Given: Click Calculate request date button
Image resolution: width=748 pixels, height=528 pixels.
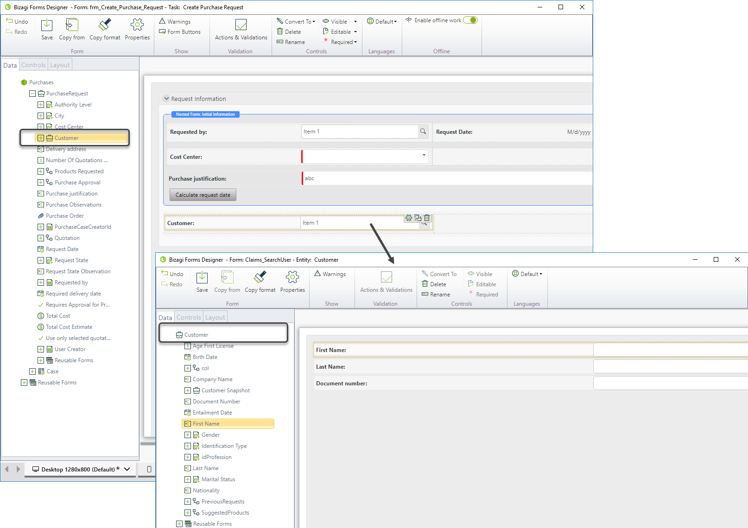Looking at the screenshot, I should click(x=203, y=195).
